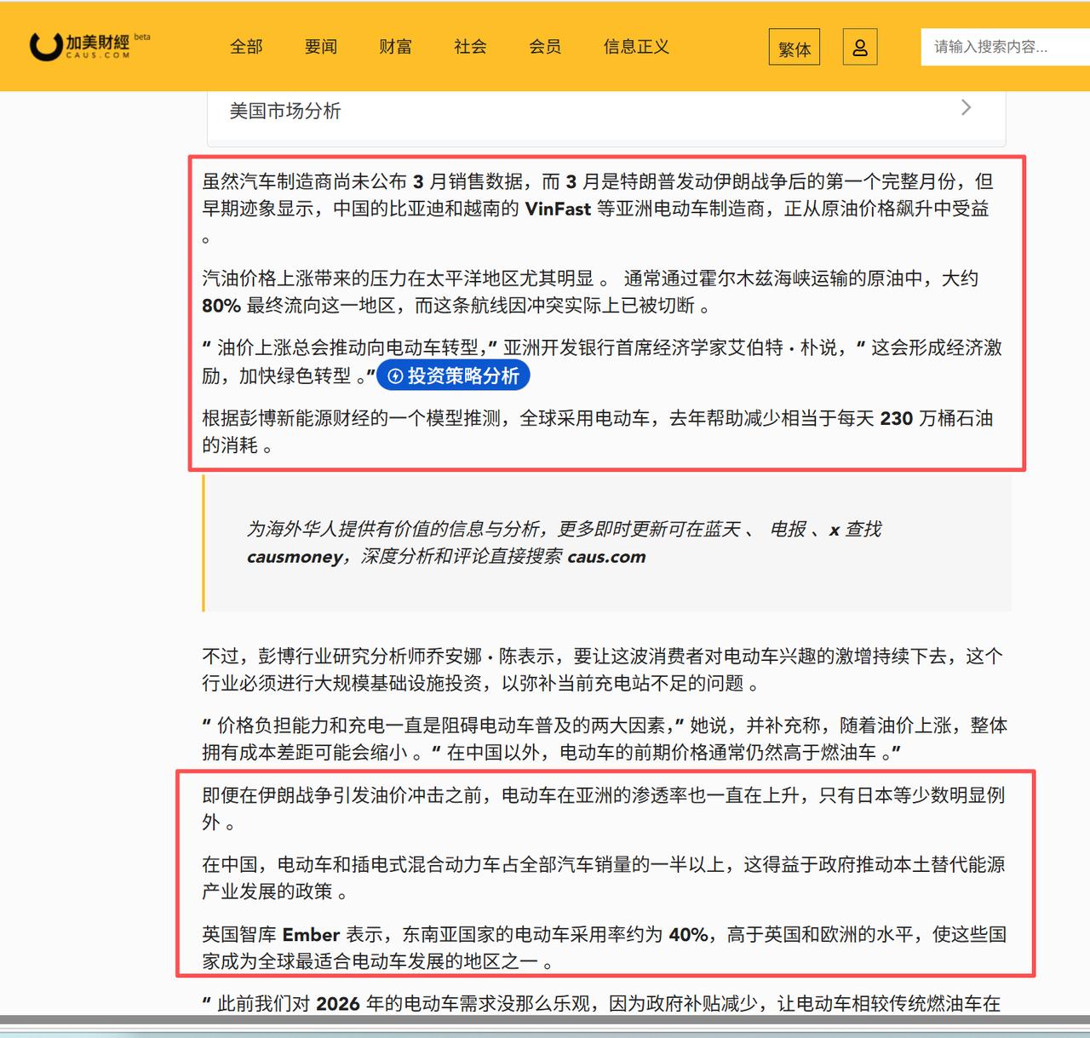Screen dimensions: 1090x1038
Task: Select the 全部 navigation tab
Action: tap(247, 48)
